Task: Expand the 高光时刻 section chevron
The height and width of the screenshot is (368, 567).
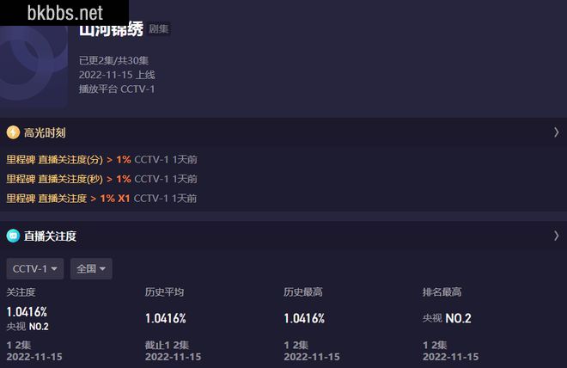Action: coord(556,132)
